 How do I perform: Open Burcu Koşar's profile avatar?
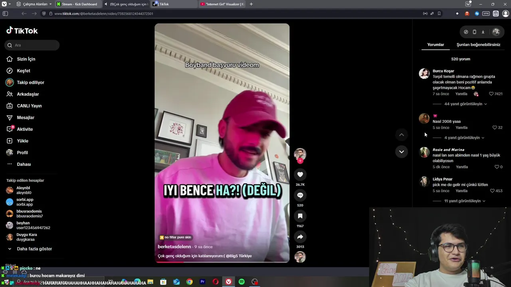(424, 73)
